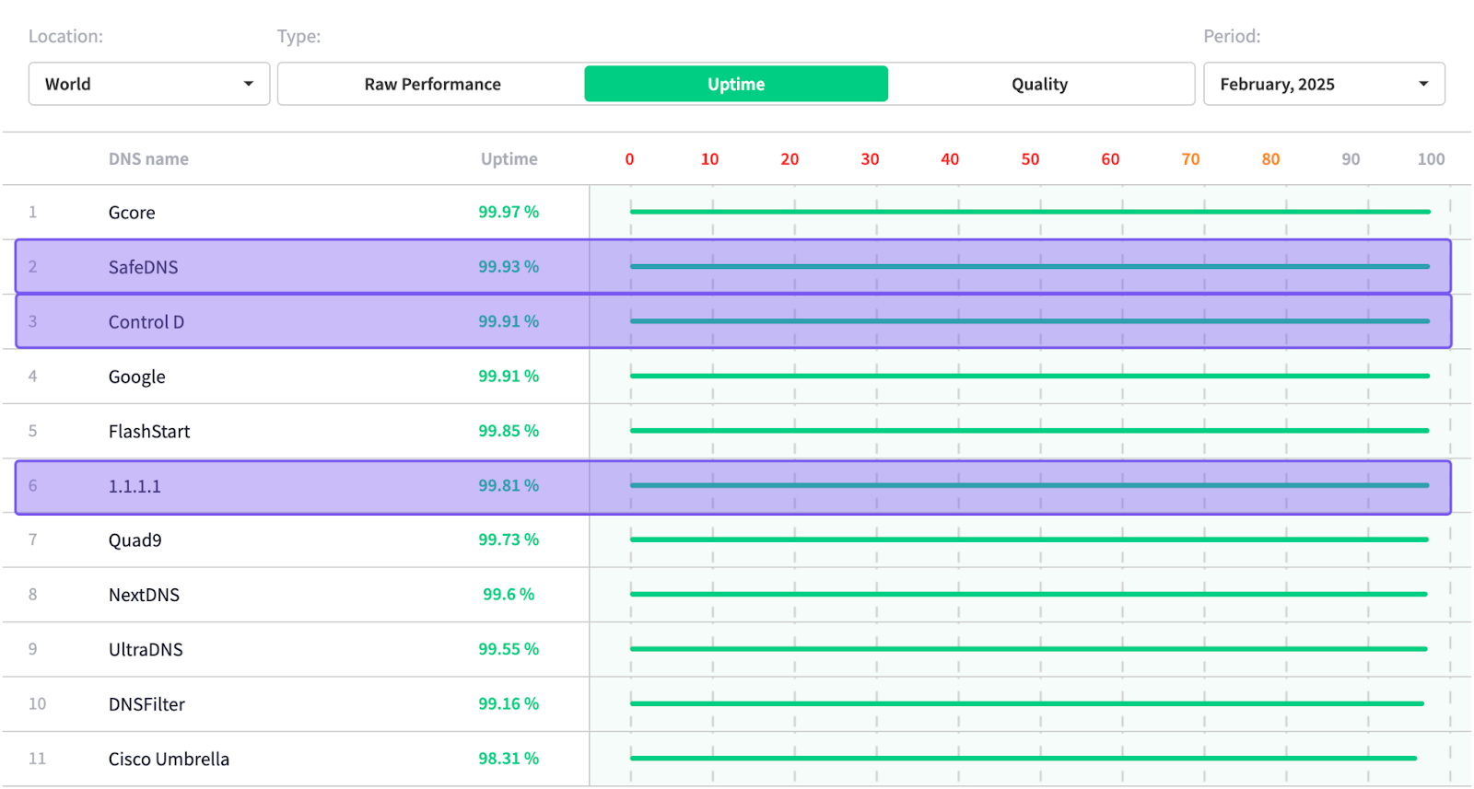Click the 99.16 % uptime value

509,703
